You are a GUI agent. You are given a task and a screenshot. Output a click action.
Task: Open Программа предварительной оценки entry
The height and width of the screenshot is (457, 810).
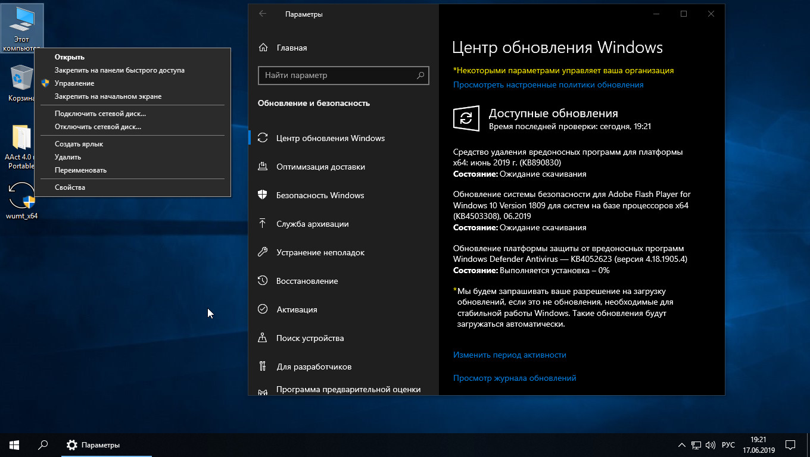pyautogui.click(x=344, y=389)
